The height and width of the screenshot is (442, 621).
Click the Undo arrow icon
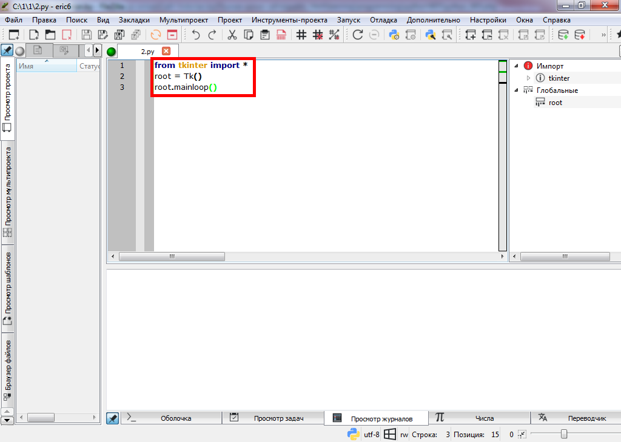coord(196,35)
